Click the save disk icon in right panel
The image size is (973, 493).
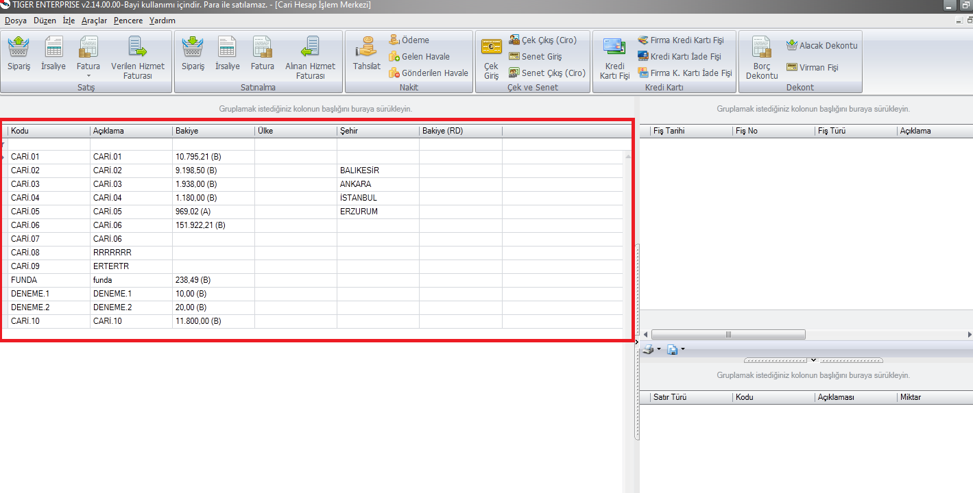pyautogui.click(x=673, y=350)
